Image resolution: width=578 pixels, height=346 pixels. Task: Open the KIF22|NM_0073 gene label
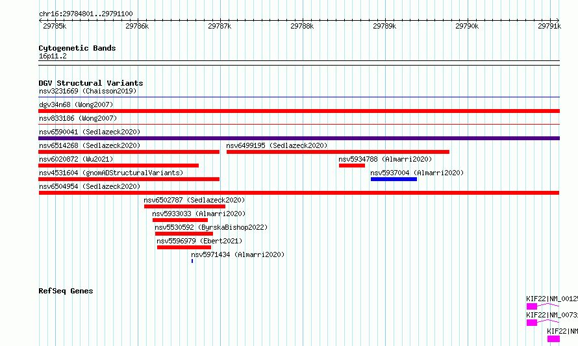pos(552,315)
